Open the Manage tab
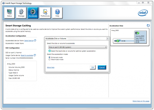154x110 pixels. [21, 13]
